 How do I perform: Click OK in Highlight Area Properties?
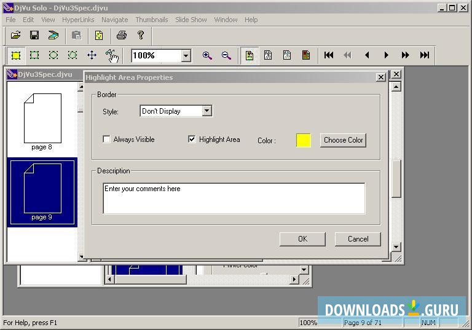click(x=302, y=239)
